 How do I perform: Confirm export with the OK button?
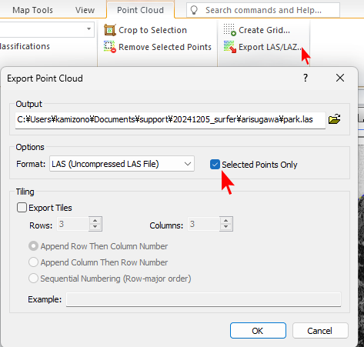click(258, 331)
